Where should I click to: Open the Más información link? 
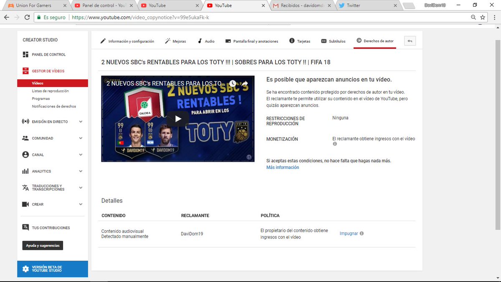point(283,168)
